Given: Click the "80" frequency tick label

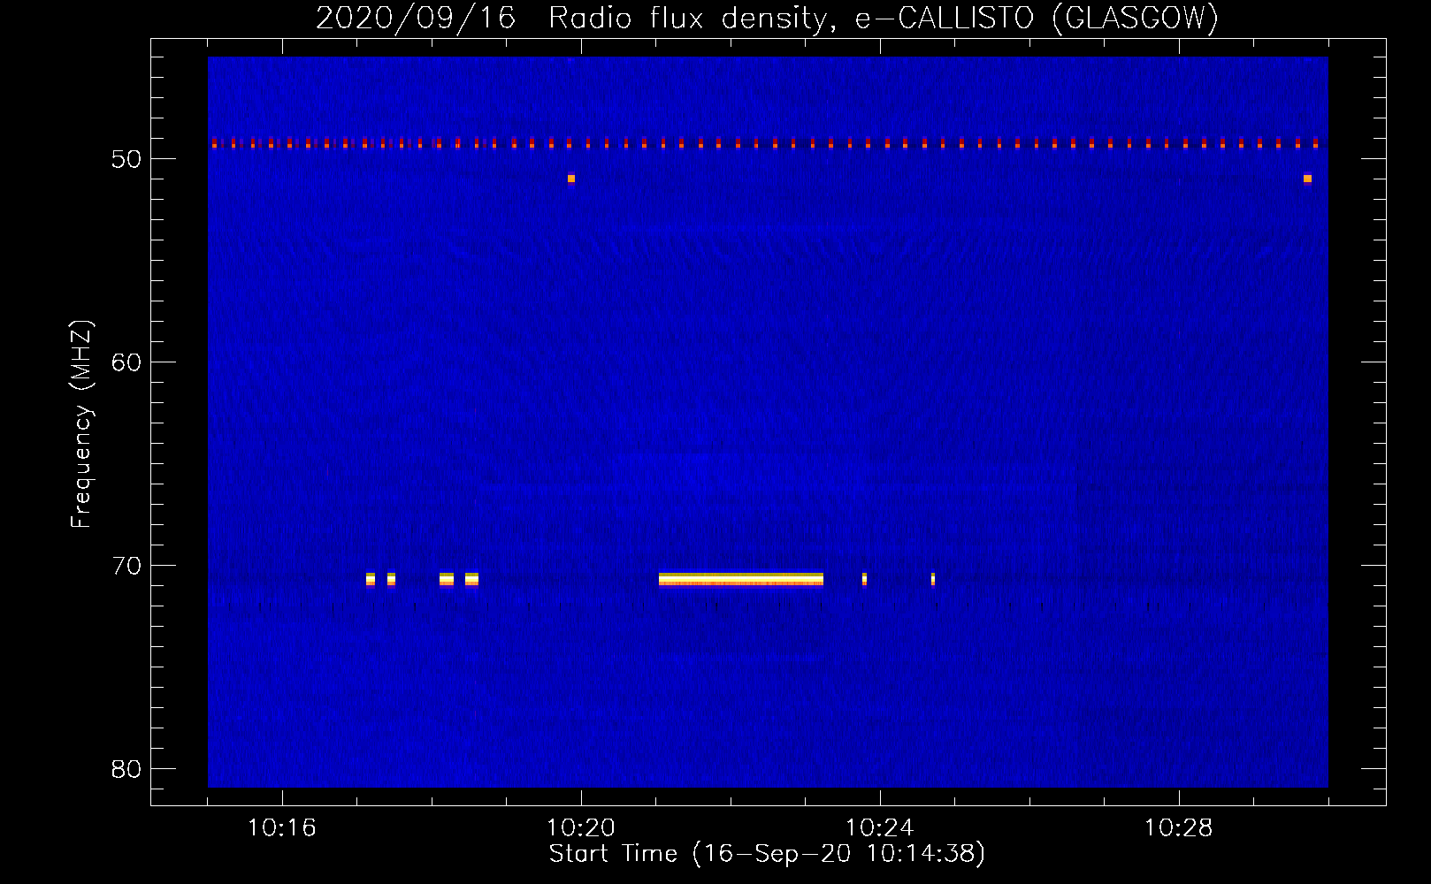Looking at the screenshot, I should click(126, 769).
